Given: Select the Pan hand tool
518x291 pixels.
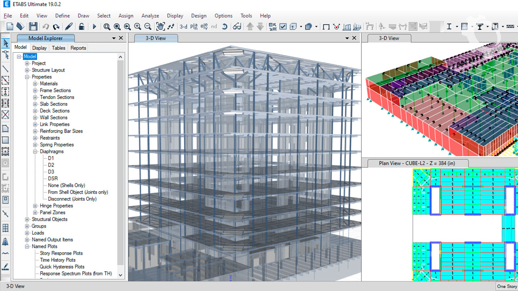Looking at the screenshot, I should pyautogui.click(x=160, y=27).
